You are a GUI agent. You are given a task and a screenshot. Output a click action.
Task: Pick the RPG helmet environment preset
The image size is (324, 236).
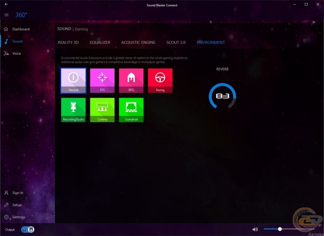click(x=131, y=81)
